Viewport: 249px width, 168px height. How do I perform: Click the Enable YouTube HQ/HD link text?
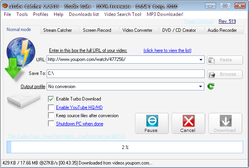(79, 107)
